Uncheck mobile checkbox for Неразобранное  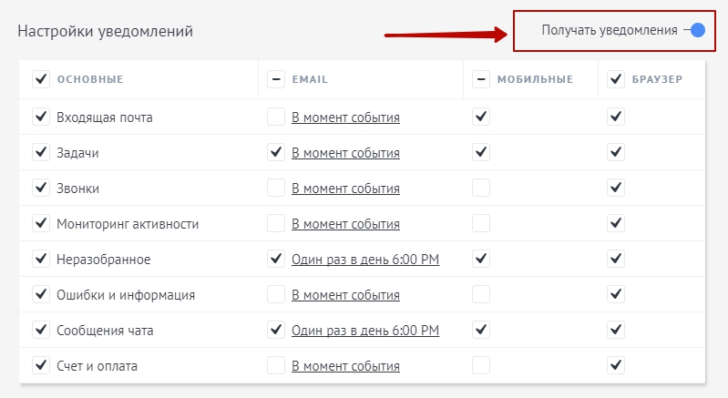tap(481, 259)
